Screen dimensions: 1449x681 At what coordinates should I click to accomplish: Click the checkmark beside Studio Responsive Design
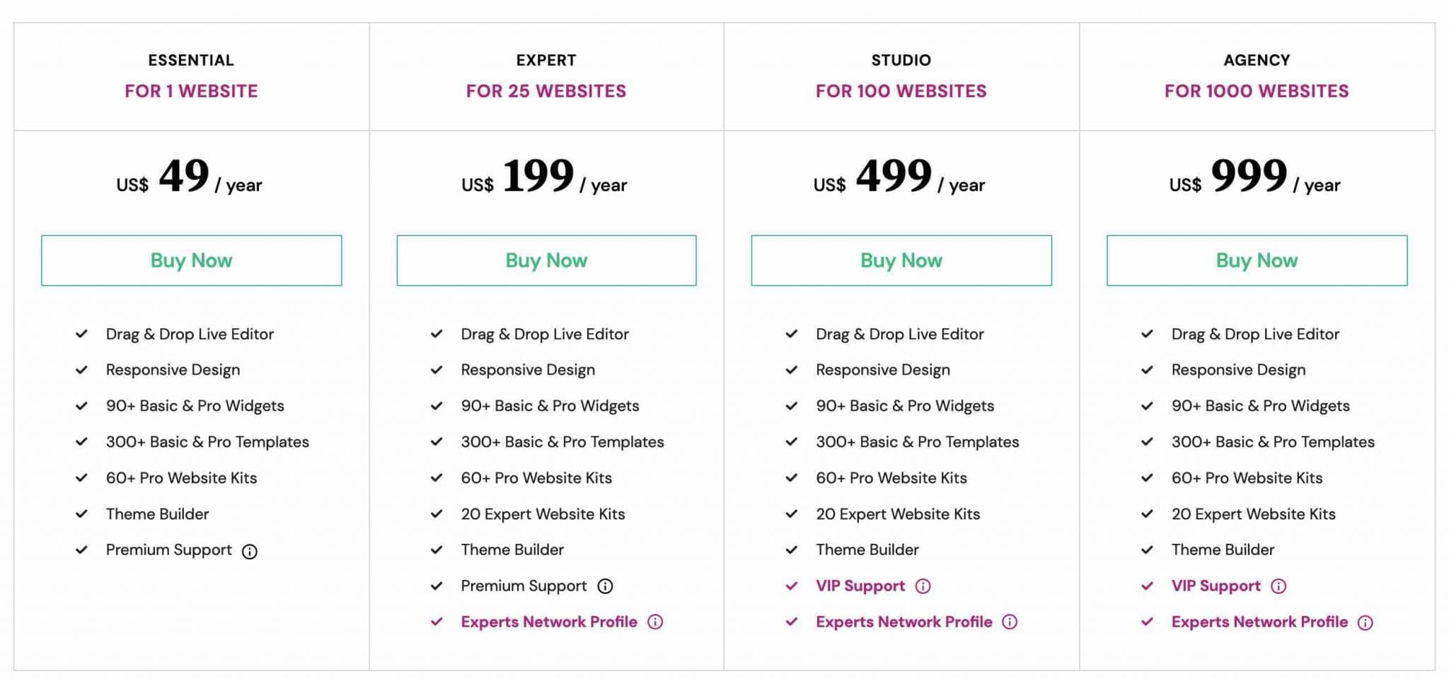pyautogui.click(x=792, y=370)
